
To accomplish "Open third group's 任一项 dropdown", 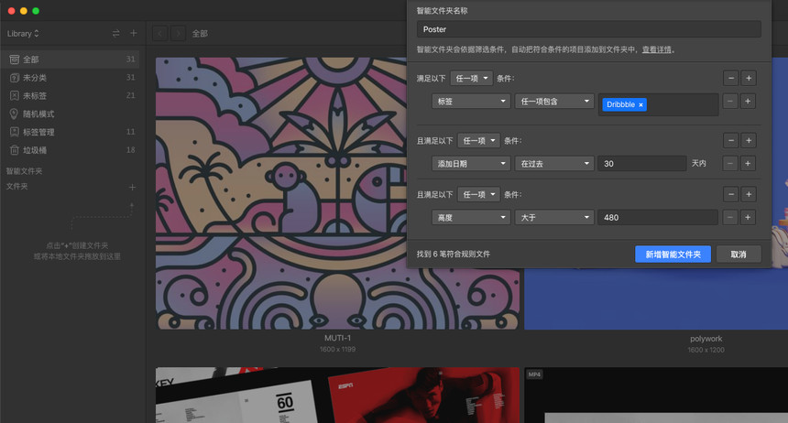I will 478,194.
